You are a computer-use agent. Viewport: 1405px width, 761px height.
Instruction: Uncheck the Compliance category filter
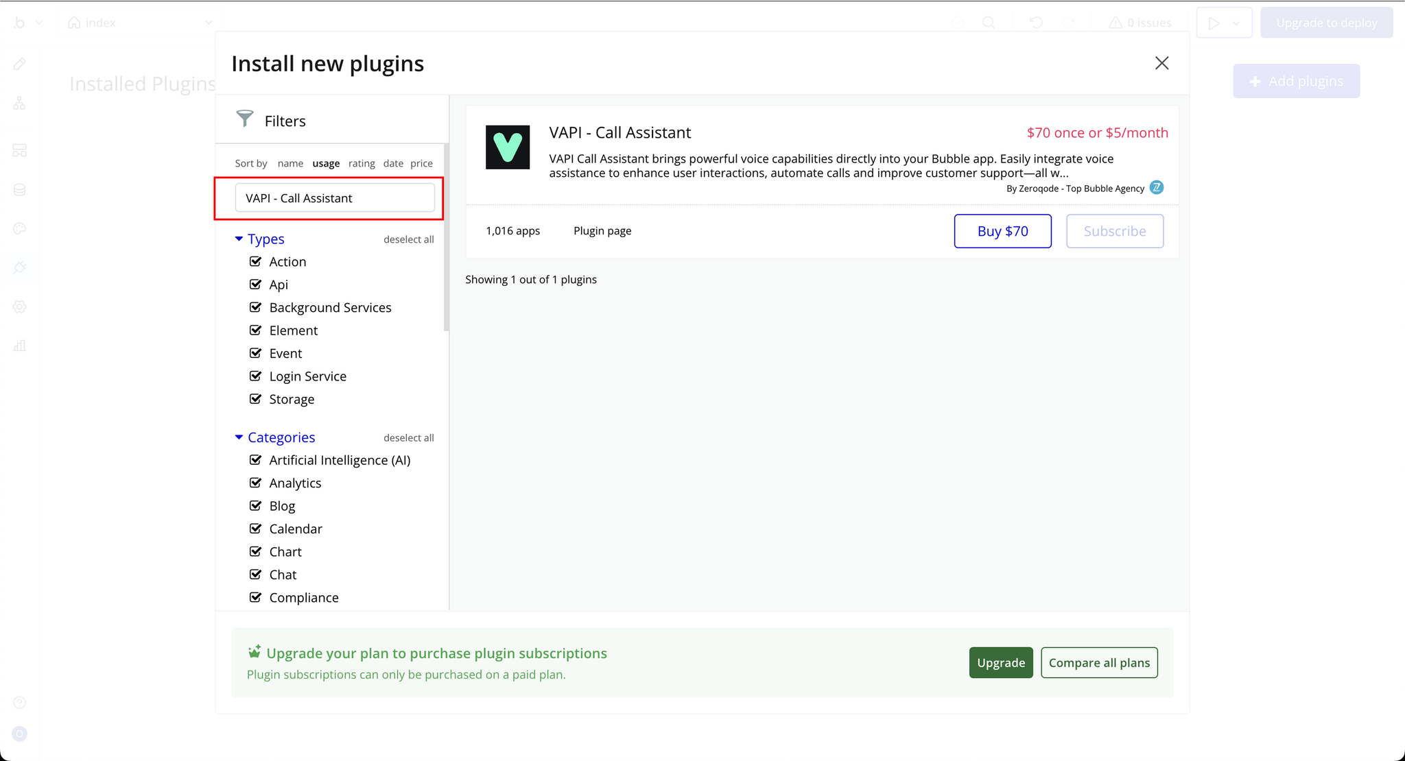pos(255,597)
